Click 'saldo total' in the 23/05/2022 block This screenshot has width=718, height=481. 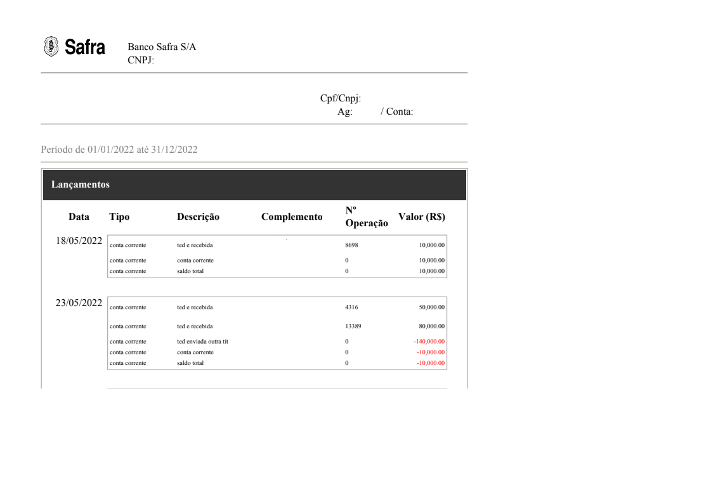(x=190, y=363)
